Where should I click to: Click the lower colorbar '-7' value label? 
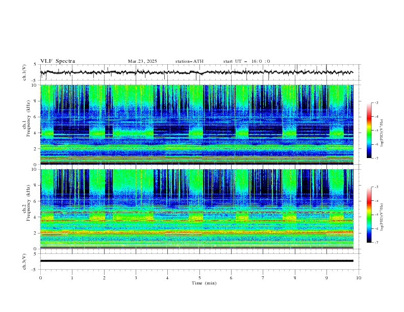pyautogui.click(x=376, y=243)
